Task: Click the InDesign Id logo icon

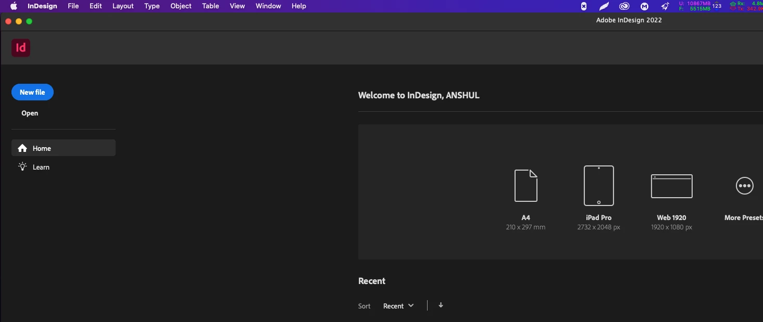Action: 21,48
